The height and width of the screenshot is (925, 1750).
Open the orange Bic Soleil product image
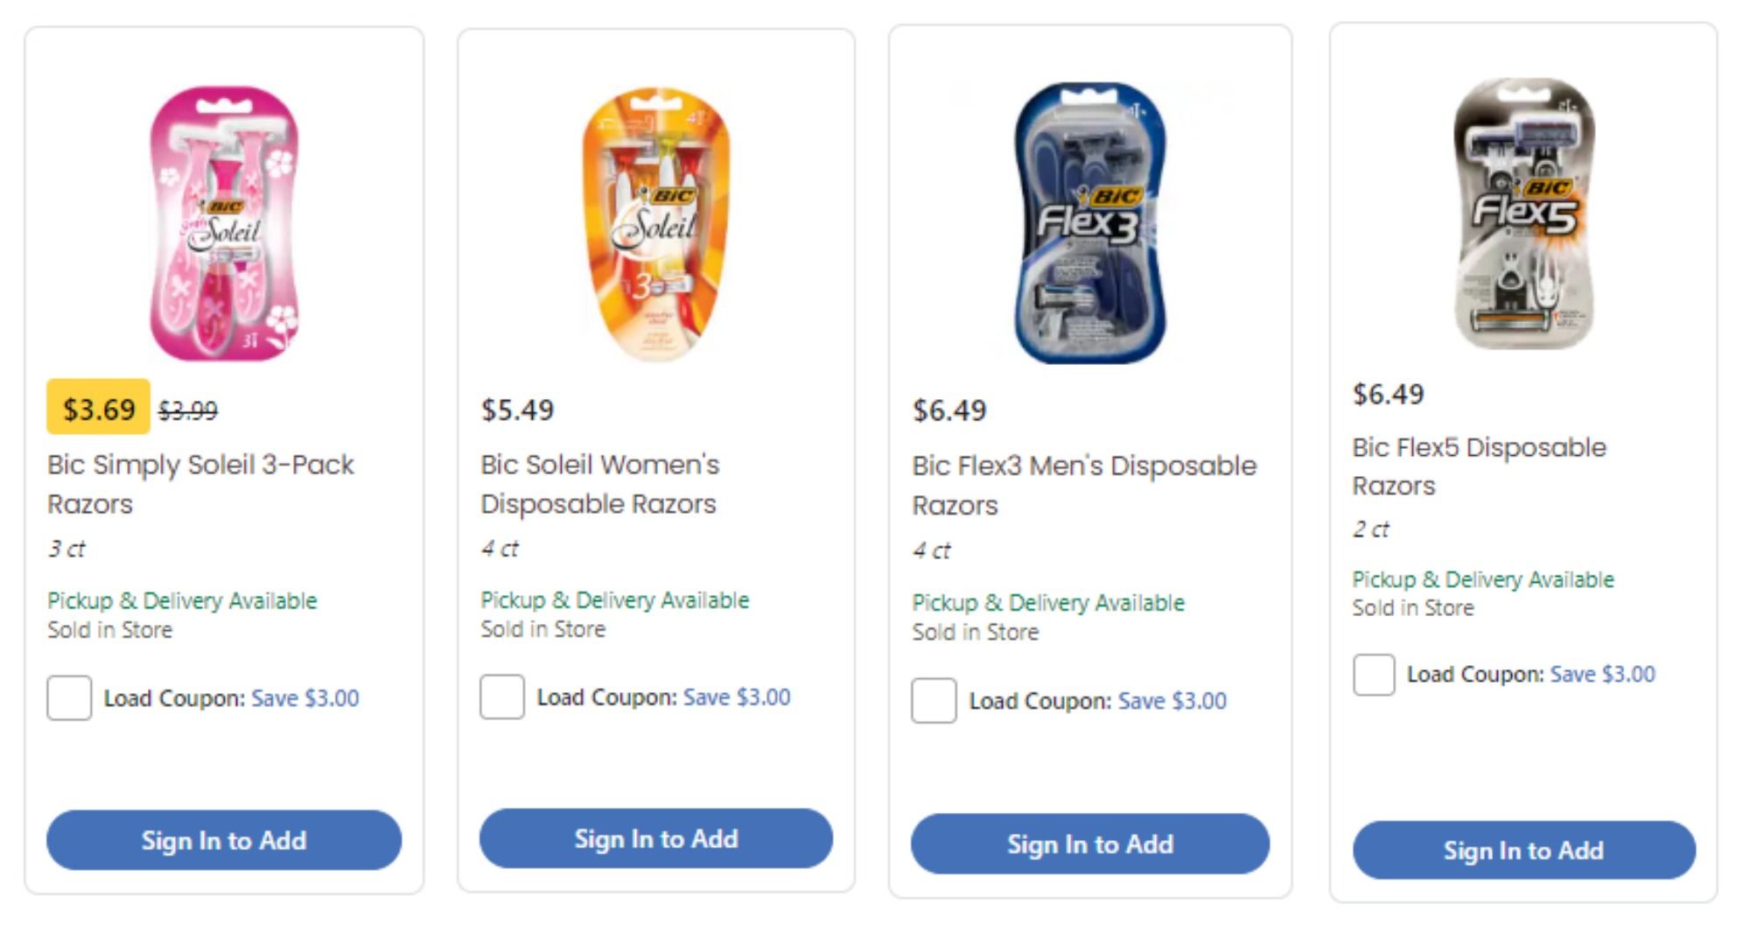(656, 223)
